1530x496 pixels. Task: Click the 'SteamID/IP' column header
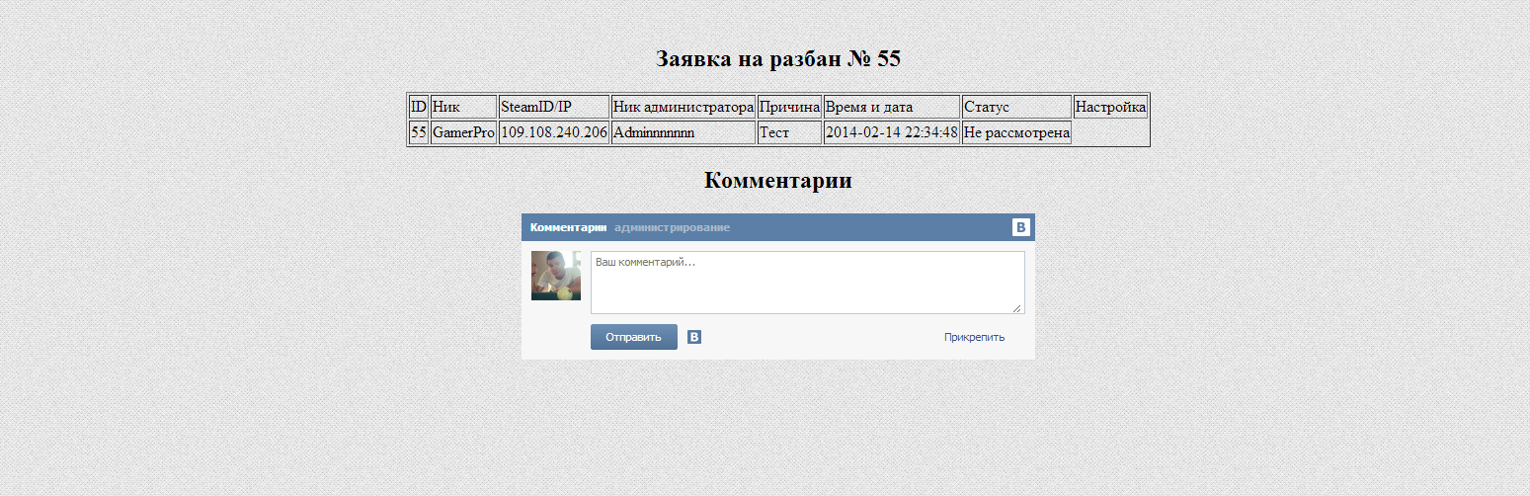click(554, 107)
